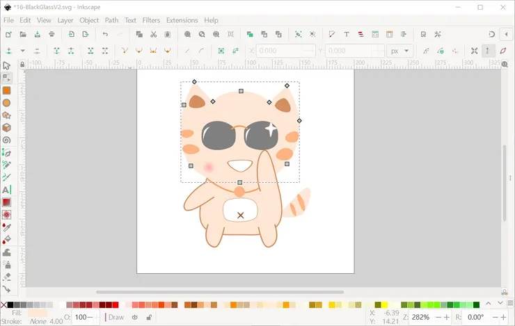
Task: Click the zoom plus button
Action: pyautogui.click(x=447, y=317)
